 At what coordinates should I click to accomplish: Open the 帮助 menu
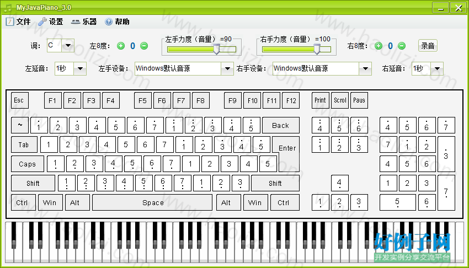tap(117, 22)
